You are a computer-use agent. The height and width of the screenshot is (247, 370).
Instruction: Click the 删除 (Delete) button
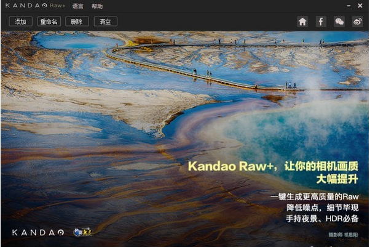point(77,22)
